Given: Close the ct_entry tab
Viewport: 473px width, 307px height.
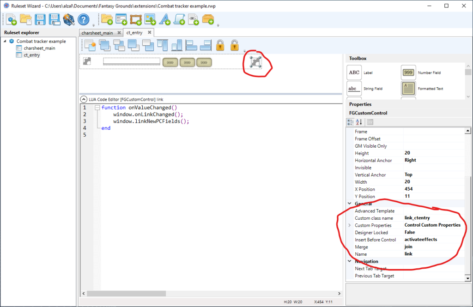Looking at the screenshot, I should coord(149,32).
